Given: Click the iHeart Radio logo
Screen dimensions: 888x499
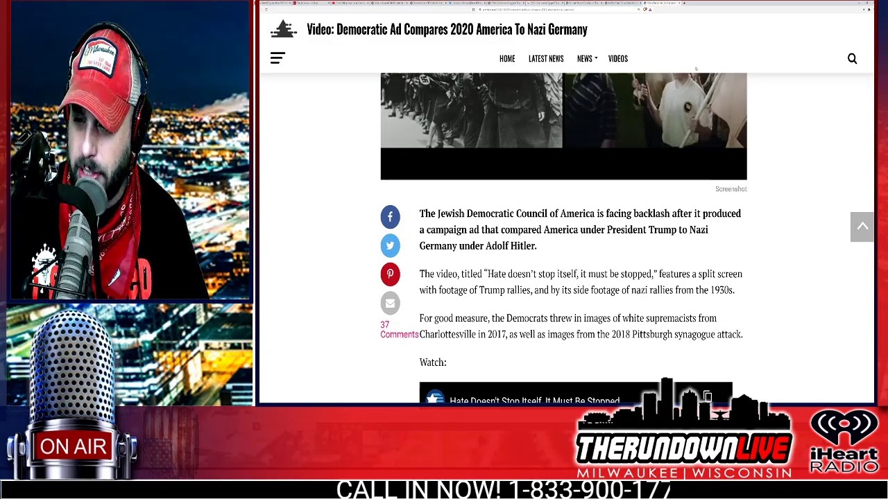Looking at the screenshot, I should 844,441.
